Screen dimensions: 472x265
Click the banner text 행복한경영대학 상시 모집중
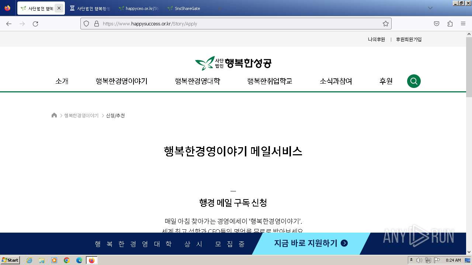pyautogui.click(x=170, y=244)
